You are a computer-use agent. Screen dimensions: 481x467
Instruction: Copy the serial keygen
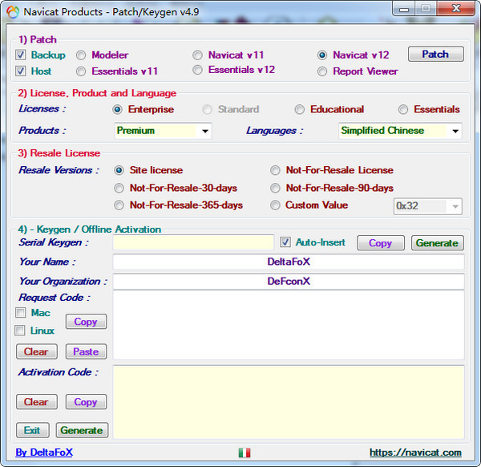point(381,243)
